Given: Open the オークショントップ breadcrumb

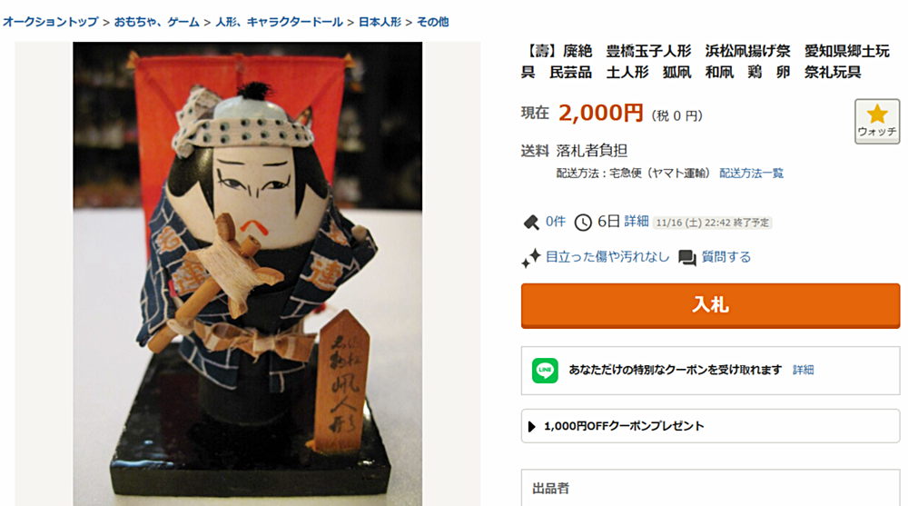Looking at the screenshot, I should (x=50, y=22).
